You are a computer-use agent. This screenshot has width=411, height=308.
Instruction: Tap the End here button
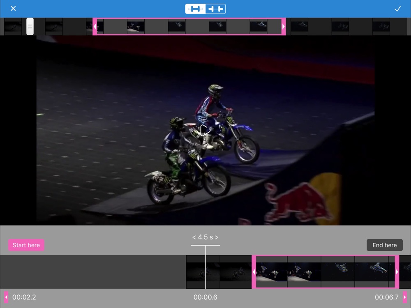(385, 245)
